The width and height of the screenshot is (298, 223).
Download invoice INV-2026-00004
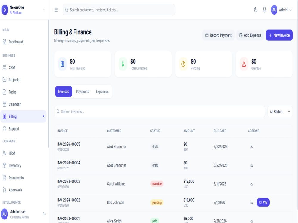pos(252,165)
